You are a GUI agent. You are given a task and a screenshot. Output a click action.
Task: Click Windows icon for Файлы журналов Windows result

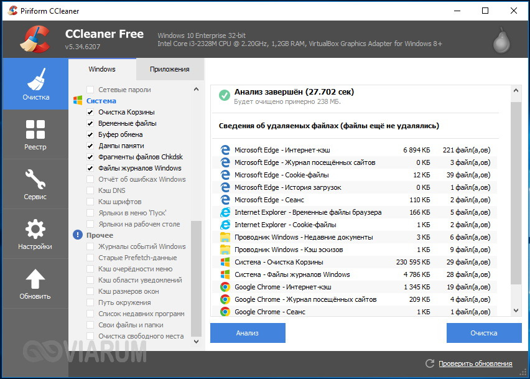click(225, 274)
